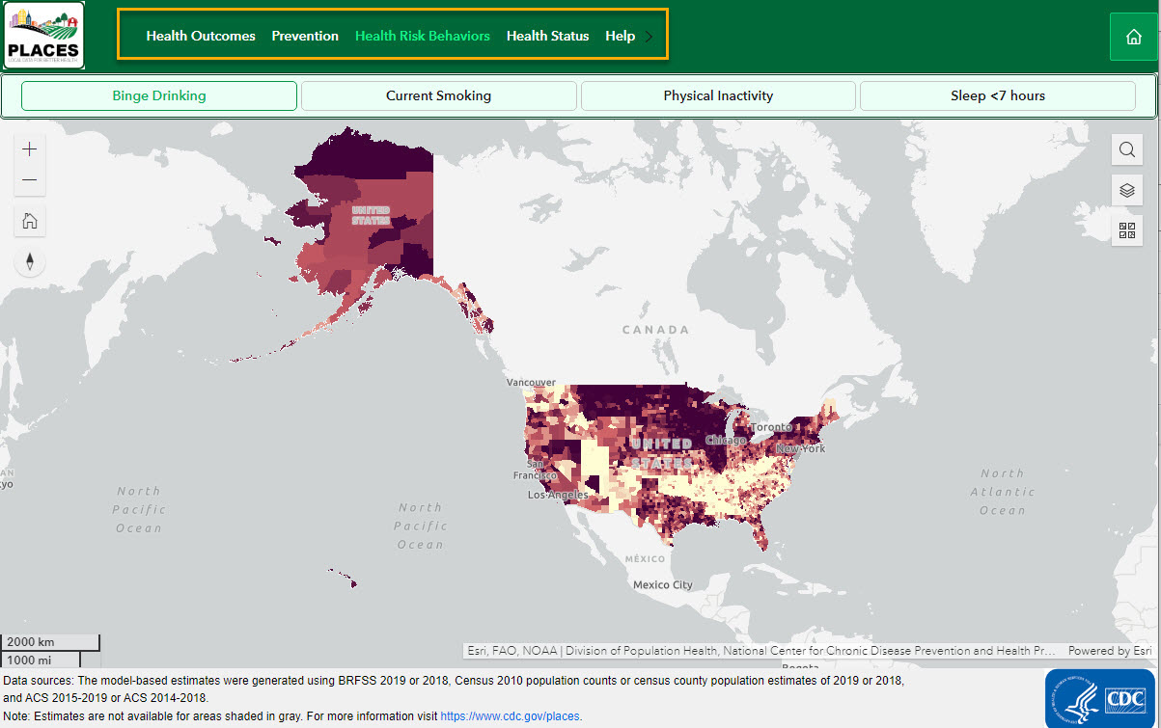Follow the cdc.gov/places link
1161x728 pixels.
(509, 715)
